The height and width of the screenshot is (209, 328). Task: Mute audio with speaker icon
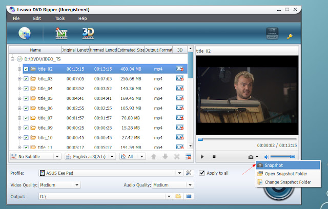[266, 157]
